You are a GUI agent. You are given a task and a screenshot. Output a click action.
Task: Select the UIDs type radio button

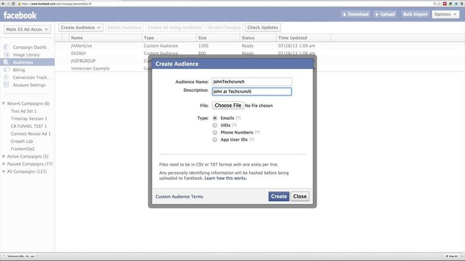214,125
